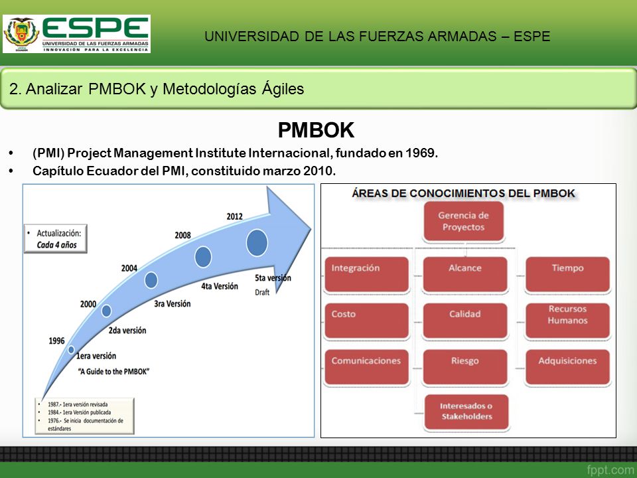Click the '5ta versión' label
The width and height of the screenshot is (637, 478).
click(273, 278)
